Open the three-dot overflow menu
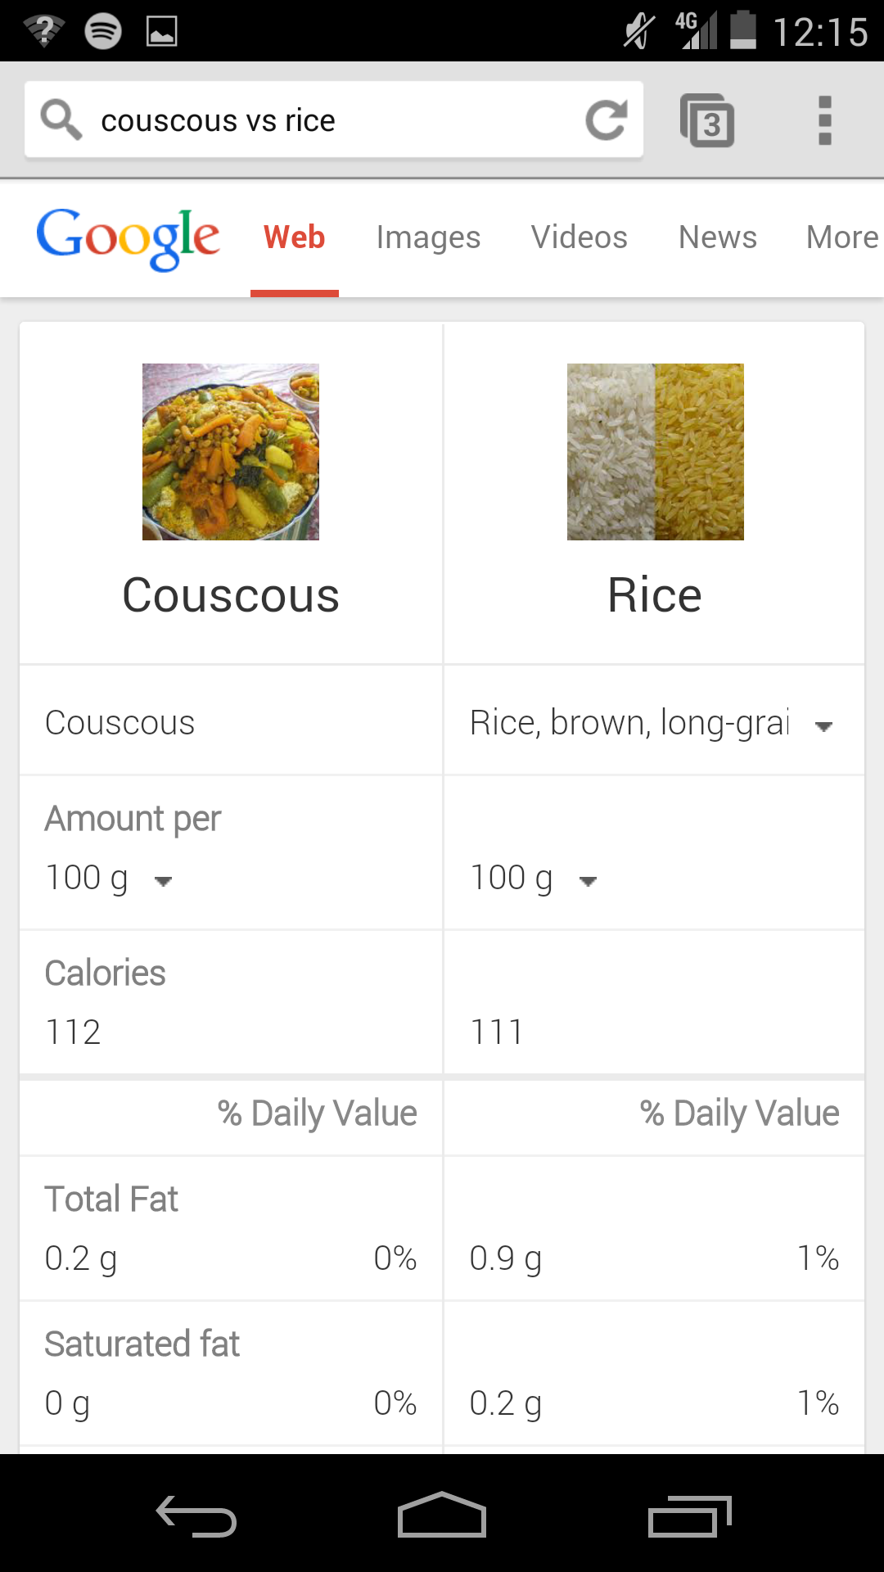Screen dimensions: 884x1572 824,121
